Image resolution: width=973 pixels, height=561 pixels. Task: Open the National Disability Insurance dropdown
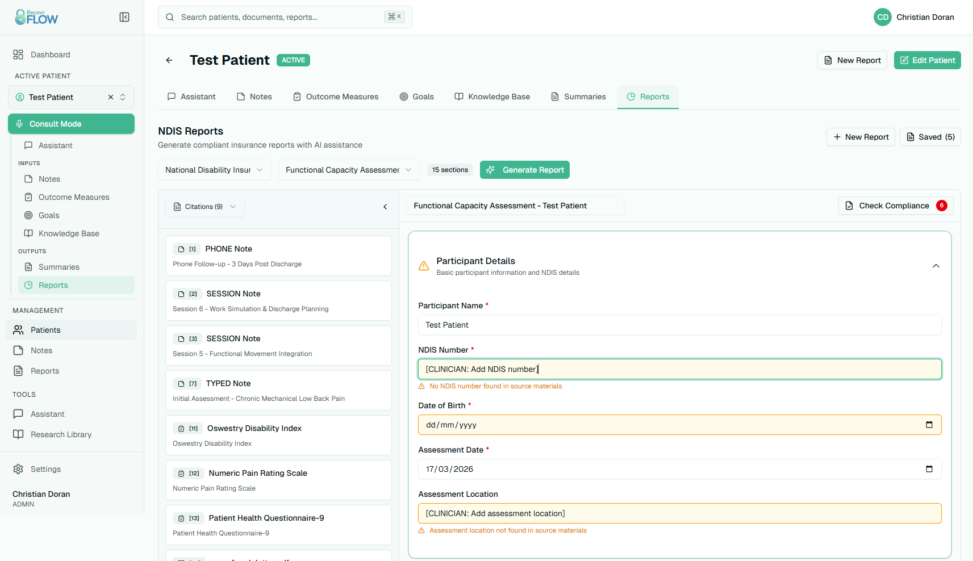[214, 170]
